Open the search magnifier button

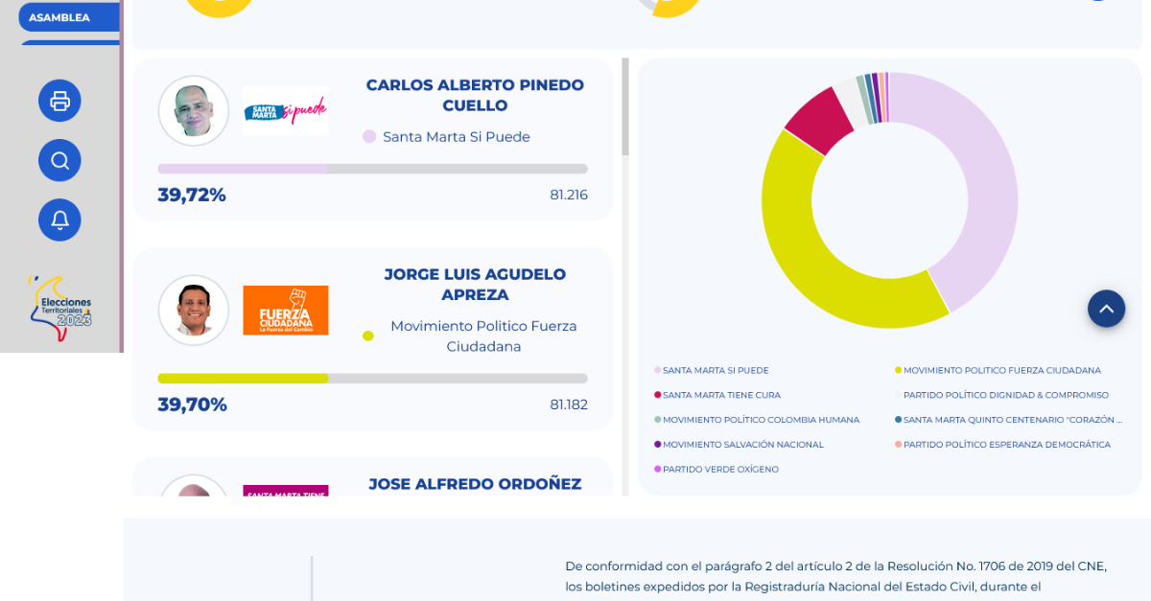[59, 160]
